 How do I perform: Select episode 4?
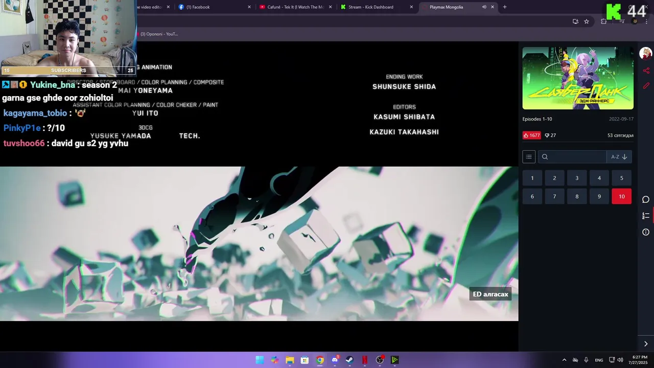(599, 178)
